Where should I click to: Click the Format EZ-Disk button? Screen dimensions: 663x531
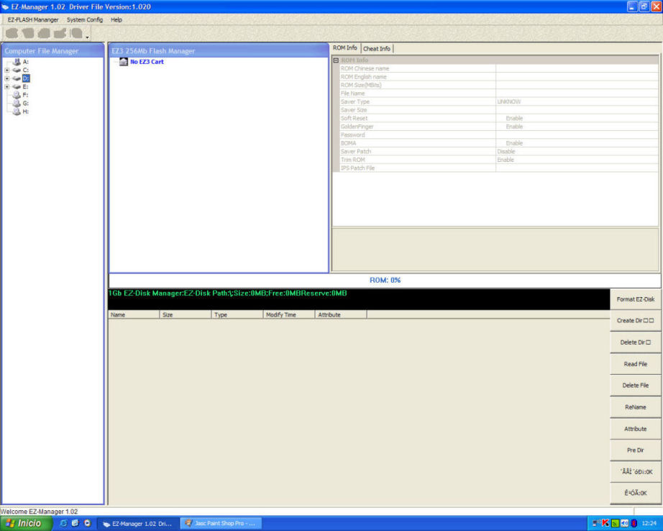635,299
